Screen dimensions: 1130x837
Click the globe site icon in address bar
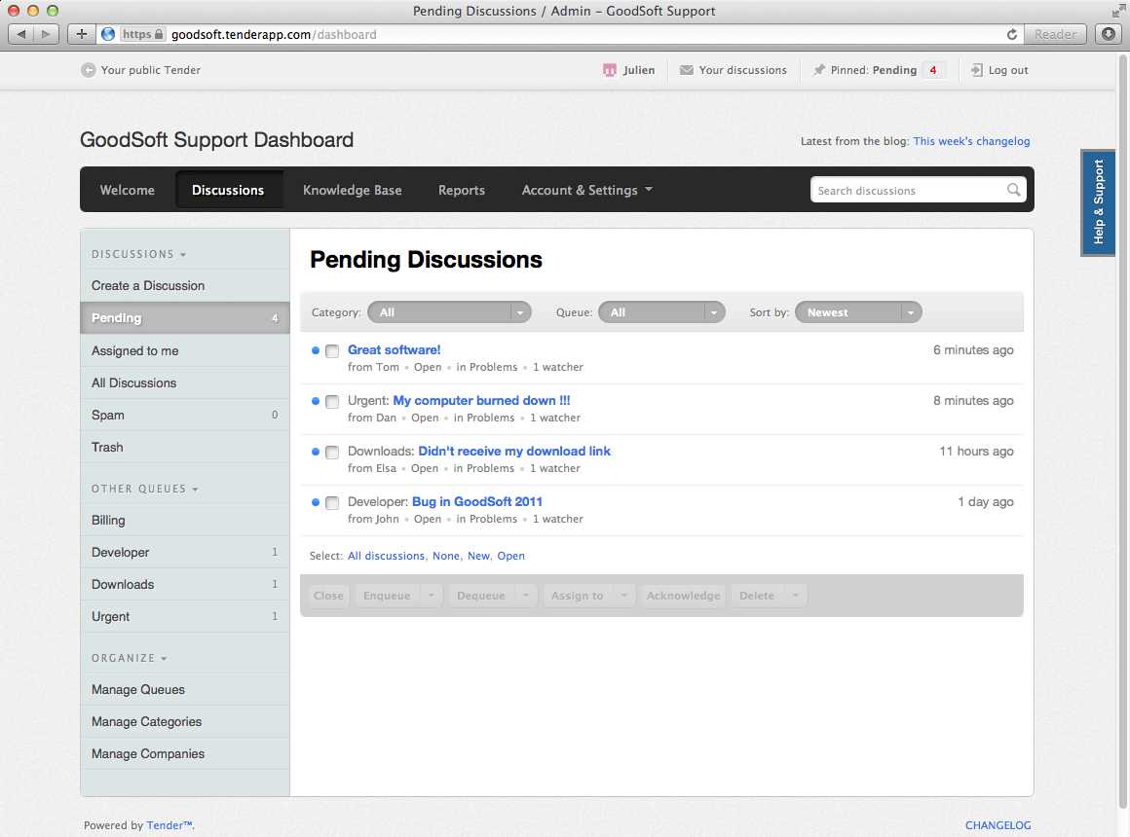tap(108, 34)
